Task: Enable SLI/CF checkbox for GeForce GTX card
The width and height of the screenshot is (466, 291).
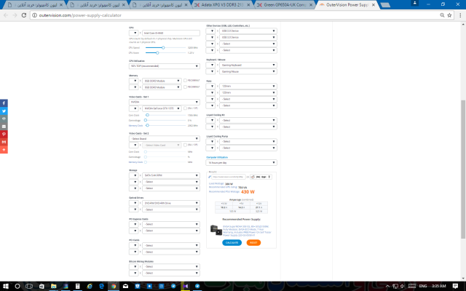Action: [x=185, y=108]
